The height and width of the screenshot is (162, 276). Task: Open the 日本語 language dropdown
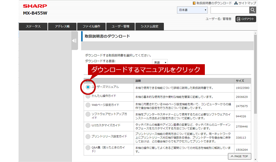(192, 10)
